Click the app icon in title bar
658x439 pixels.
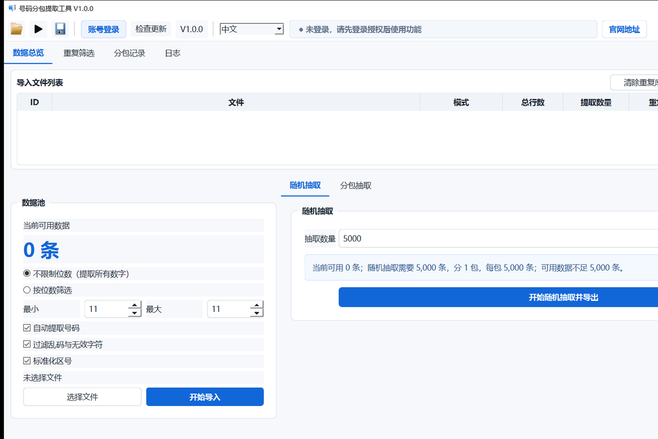coord(12,8)
